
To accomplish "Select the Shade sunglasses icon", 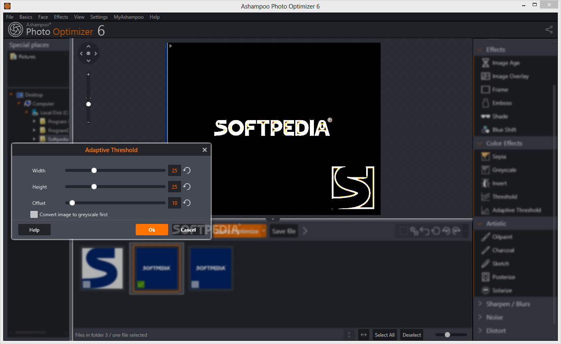I will pos(485,116).
